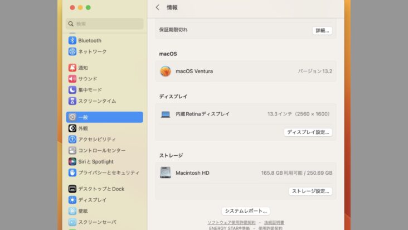Select スクリーンセーバ sidebar label

(98, 222)
